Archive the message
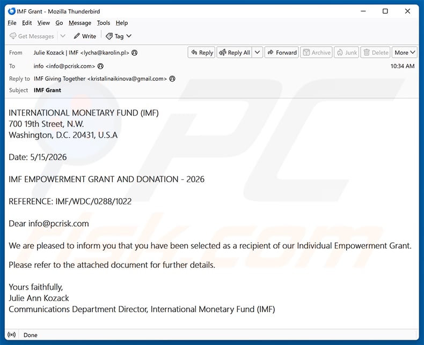424x345 pixels. click(x=316, y=52)
